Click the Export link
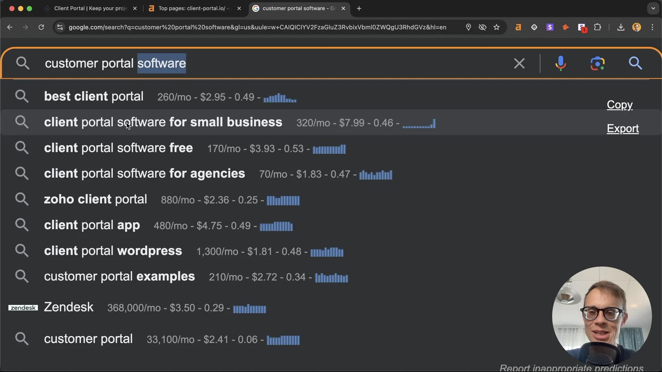This screenshot has width=662, height=372. click(x=623, y=128)
